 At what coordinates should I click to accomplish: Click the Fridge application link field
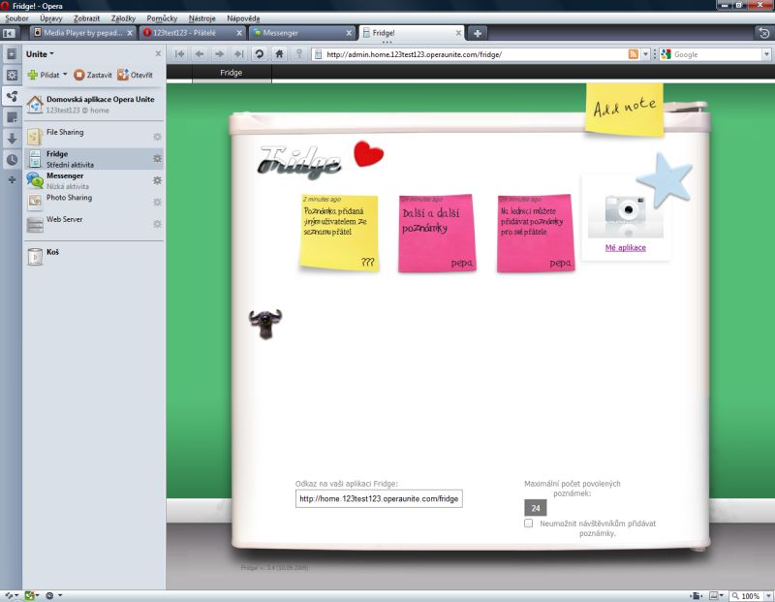(379, 498)
